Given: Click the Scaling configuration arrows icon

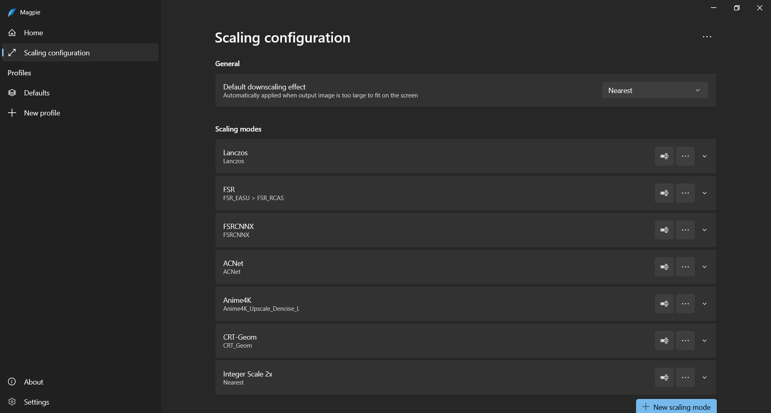Looking at the screenshot, I should point(12,53).
